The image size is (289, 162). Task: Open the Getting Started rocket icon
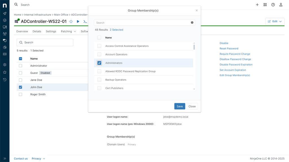[x=4, y=13]
